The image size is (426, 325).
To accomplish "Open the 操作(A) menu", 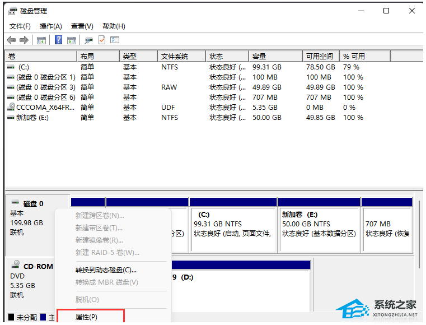I will click(x=51, y=26).
